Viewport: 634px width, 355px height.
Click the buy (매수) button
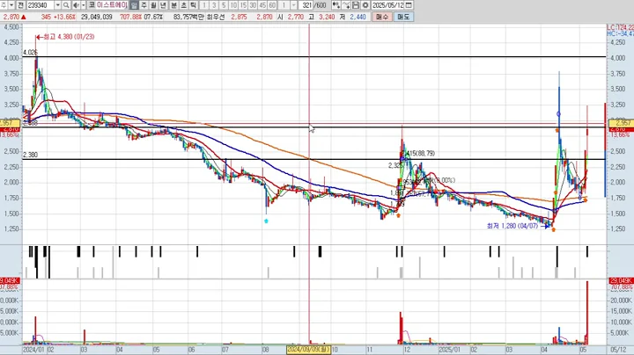tap(382, 17)
